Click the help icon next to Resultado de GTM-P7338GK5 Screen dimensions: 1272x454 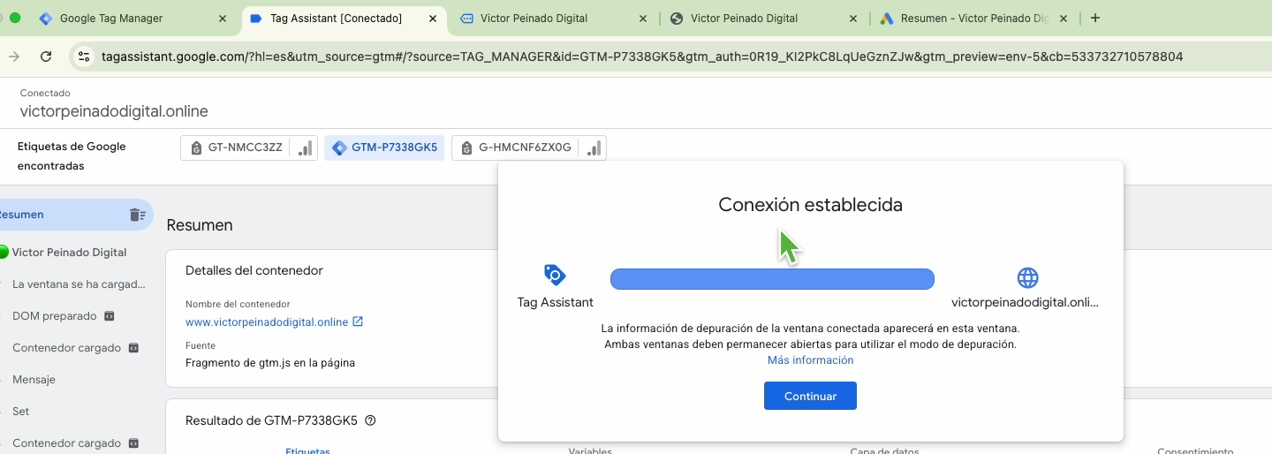point(370,420)
